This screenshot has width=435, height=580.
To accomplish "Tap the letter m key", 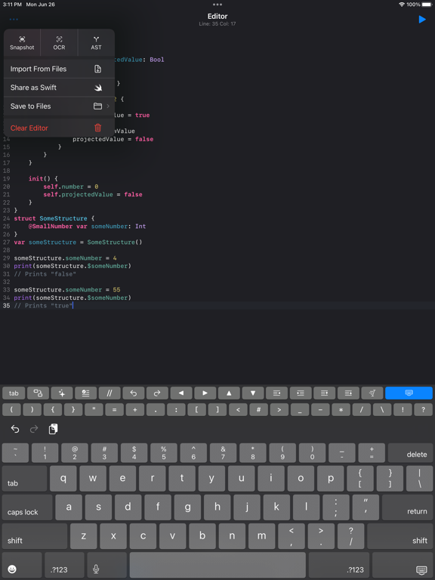I will click(261, 536).
